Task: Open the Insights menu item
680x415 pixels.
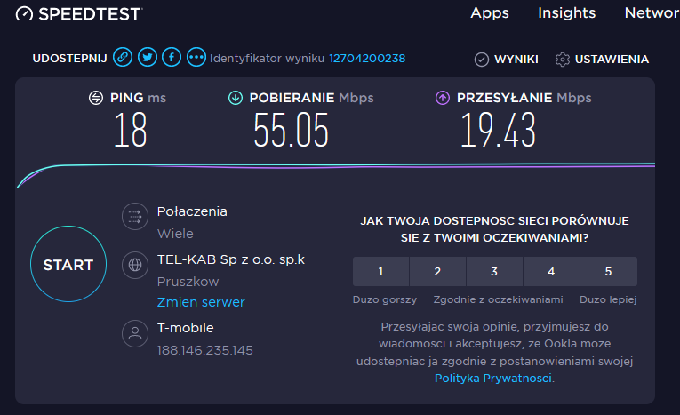Action: [x=567, y=13]
